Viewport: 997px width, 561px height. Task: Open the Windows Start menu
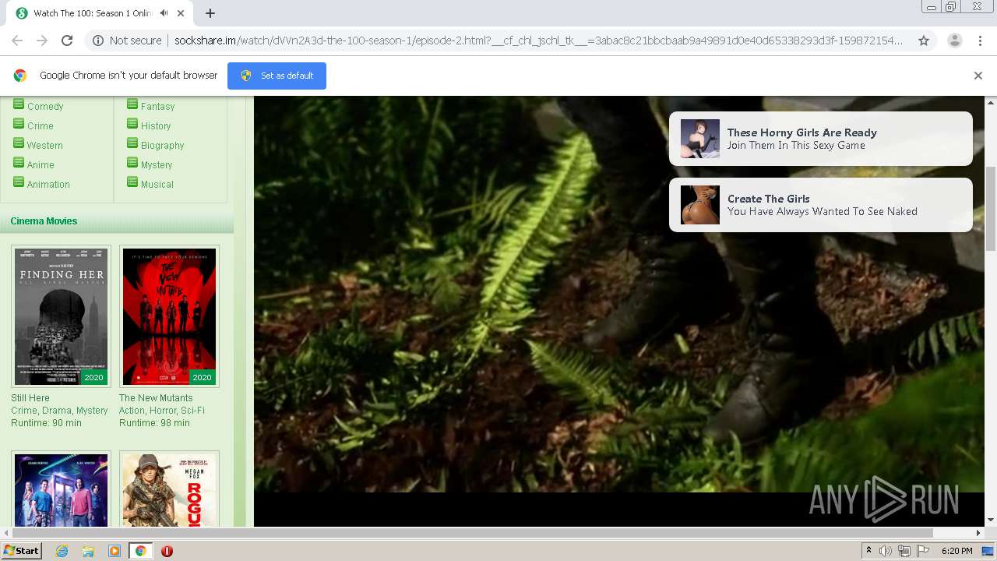click(21, 550)
